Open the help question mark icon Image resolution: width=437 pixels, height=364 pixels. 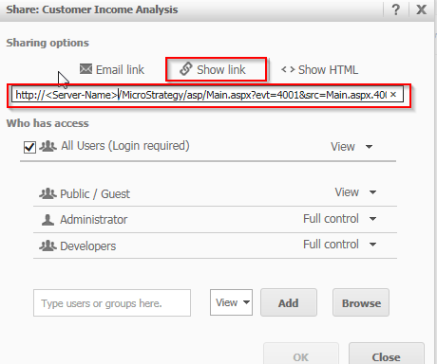[x=396, y=9]
